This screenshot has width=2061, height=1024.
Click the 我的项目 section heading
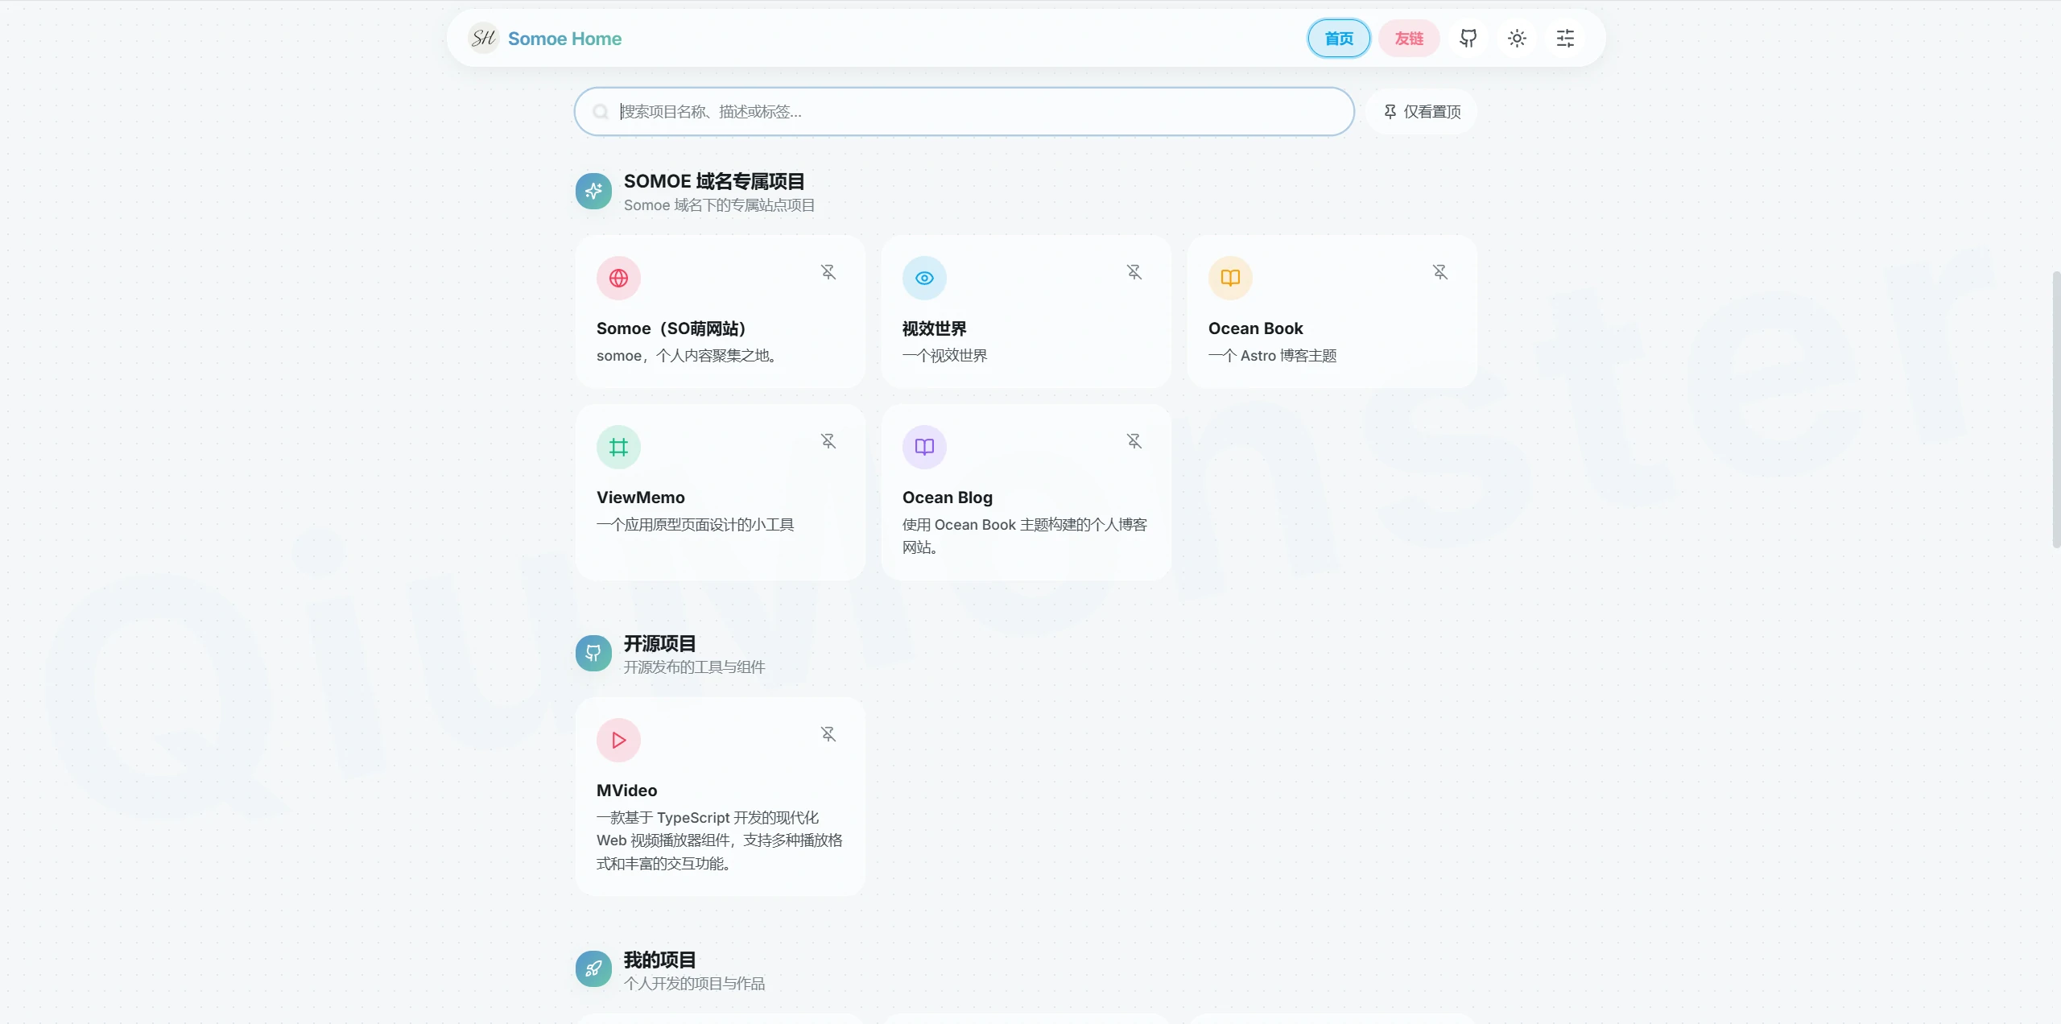click(x=659, y=960)
